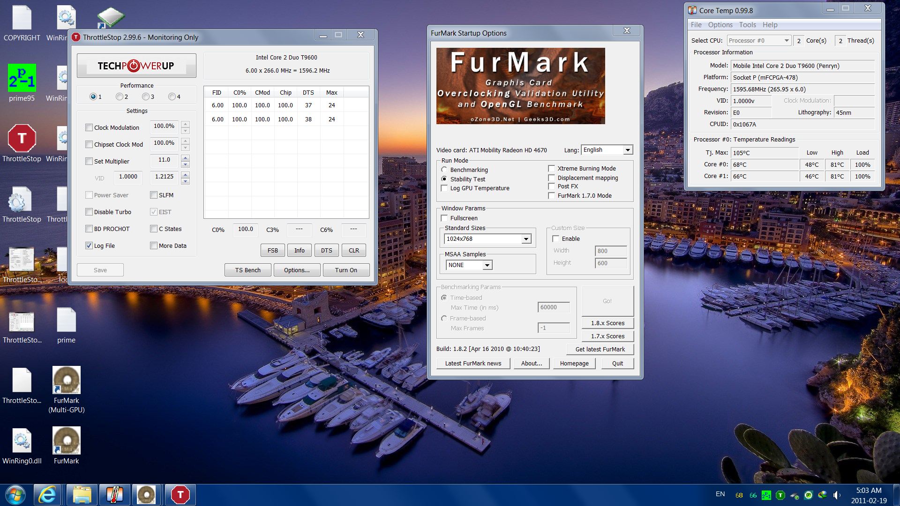
Task: Select Performance profile 2 radio button
Action: point(120,97)
